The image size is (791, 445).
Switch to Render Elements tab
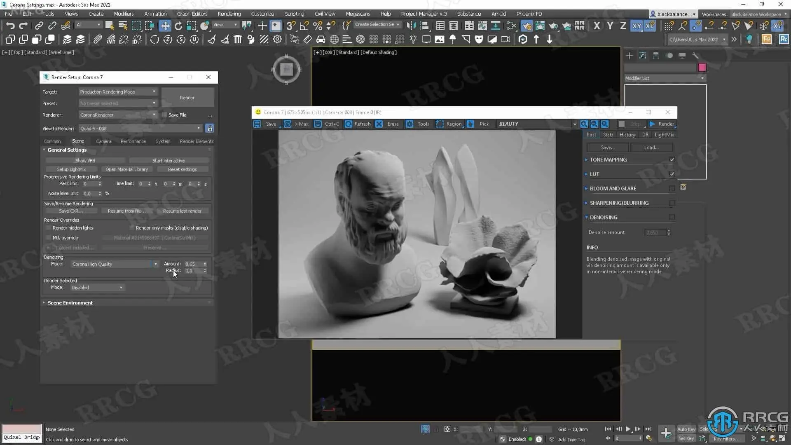pos(197,141)
